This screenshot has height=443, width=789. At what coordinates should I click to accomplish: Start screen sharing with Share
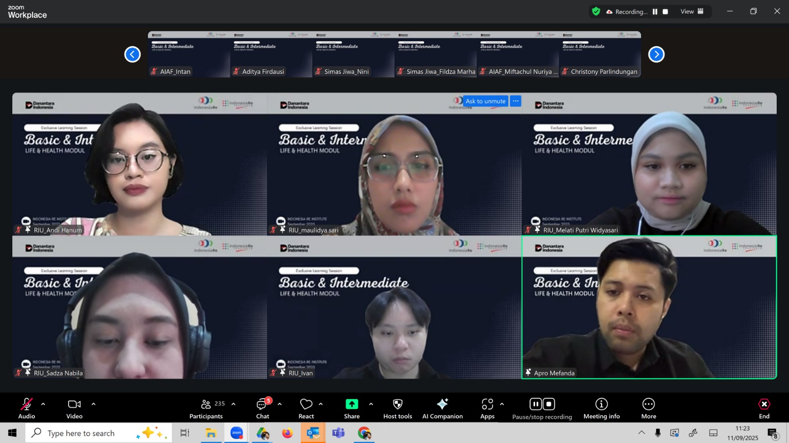[x=352, y=409]
